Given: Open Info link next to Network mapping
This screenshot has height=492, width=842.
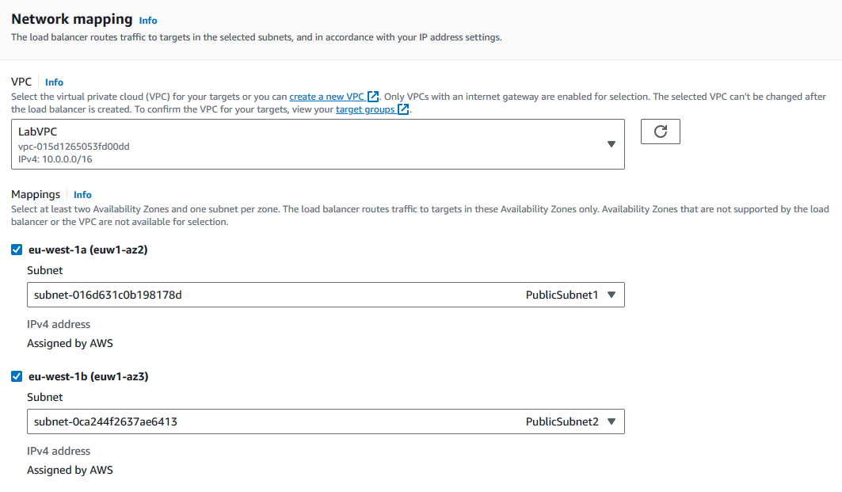Looking at the screenshot, I should click(148, 21).
